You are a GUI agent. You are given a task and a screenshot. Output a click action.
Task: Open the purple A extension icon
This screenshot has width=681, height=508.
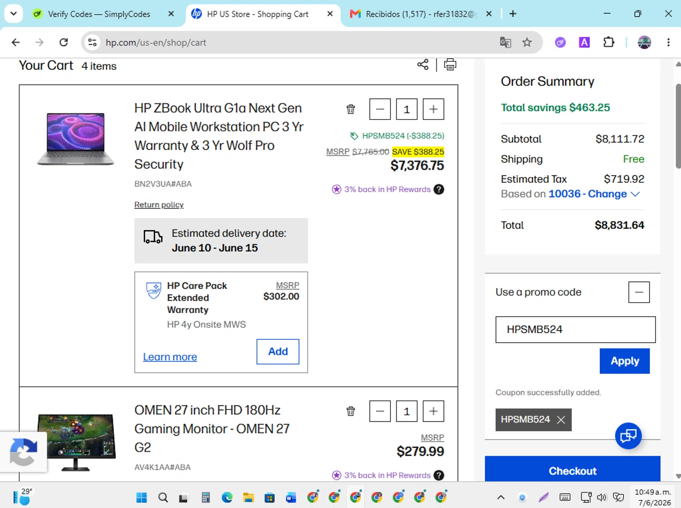584,42
